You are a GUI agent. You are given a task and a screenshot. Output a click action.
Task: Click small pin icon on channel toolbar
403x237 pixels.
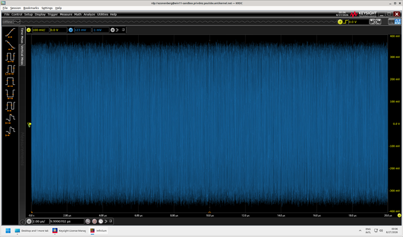pyautogui.click(x=123, y=30)
